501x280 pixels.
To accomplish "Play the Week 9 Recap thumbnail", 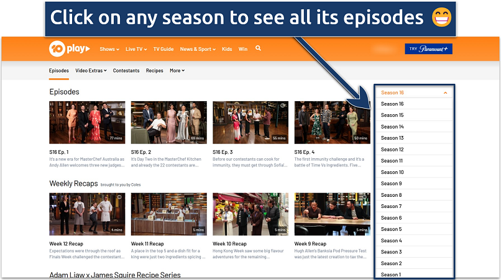I will pos(333,214).
